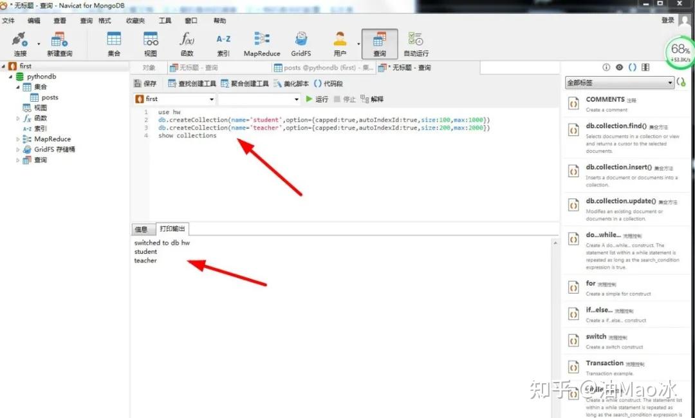
Task: Open the Tools (工具) menu
Action: pos(165,21)
